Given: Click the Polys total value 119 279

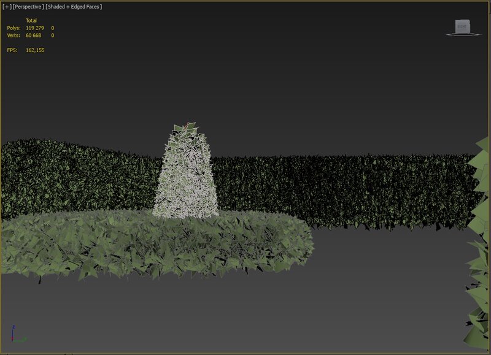Looking at the screenshot, I should 36,28.
